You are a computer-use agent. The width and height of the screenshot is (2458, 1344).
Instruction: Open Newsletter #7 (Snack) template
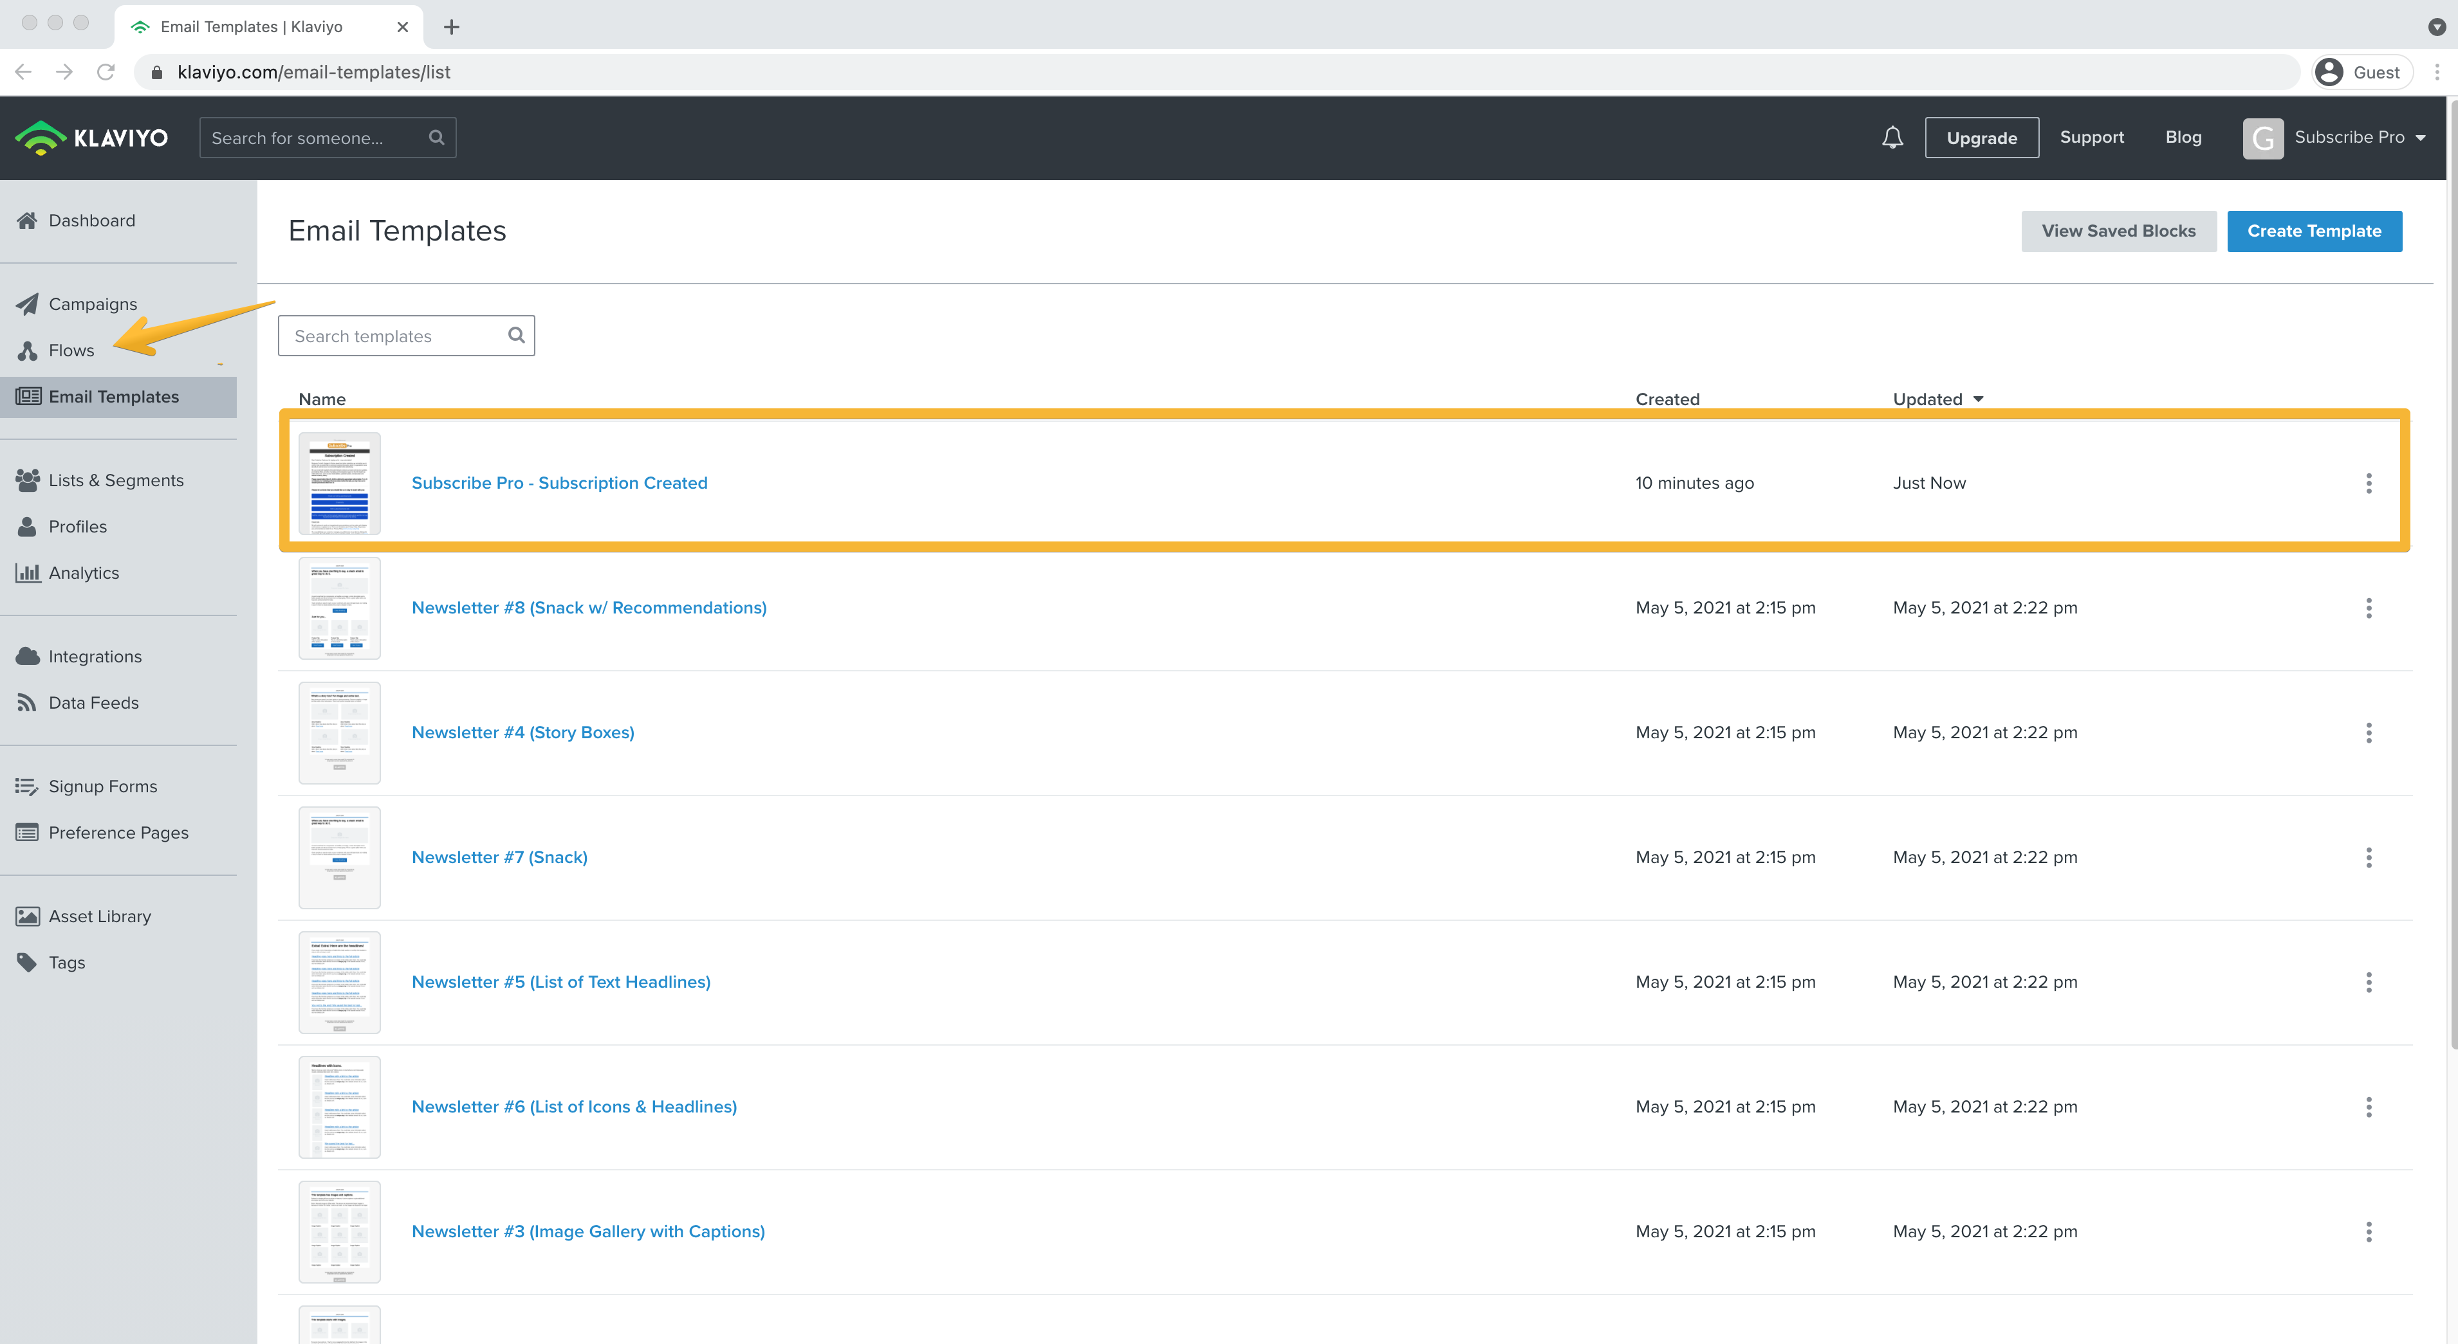tap(499, 858)
